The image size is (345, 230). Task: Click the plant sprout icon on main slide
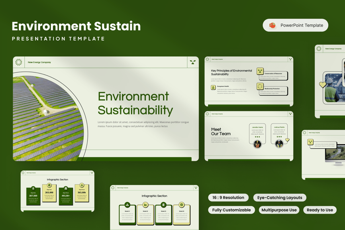pyautogui.click(x=193, y=62)
